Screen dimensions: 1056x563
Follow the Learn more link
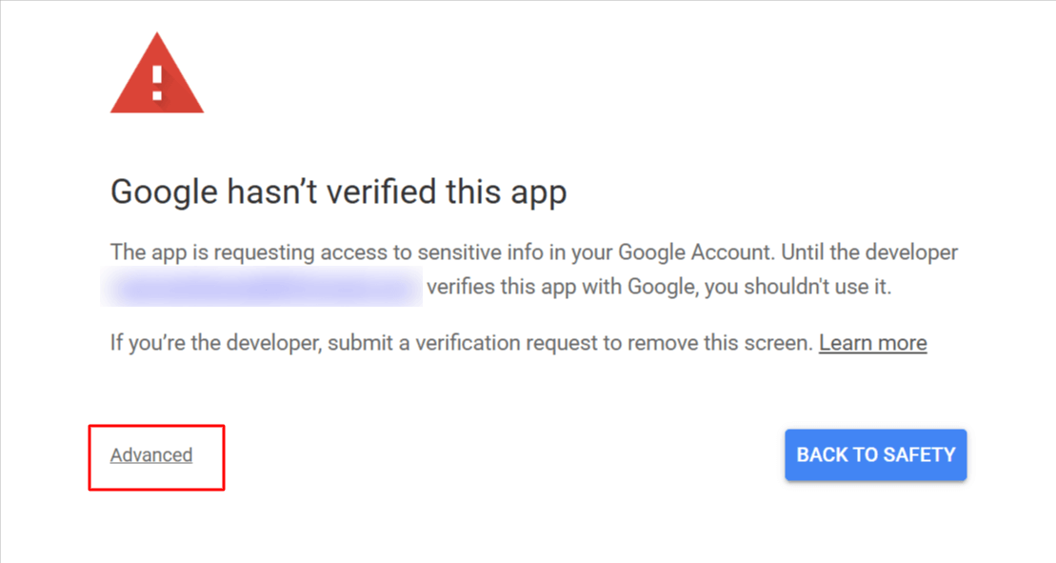[x=872, y=343]
